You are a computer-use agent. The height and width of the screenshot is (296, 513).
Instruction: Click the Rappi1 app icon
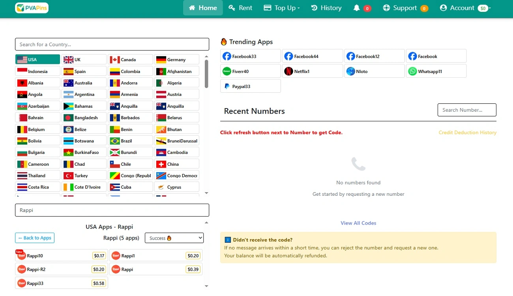tap(116, 256)
